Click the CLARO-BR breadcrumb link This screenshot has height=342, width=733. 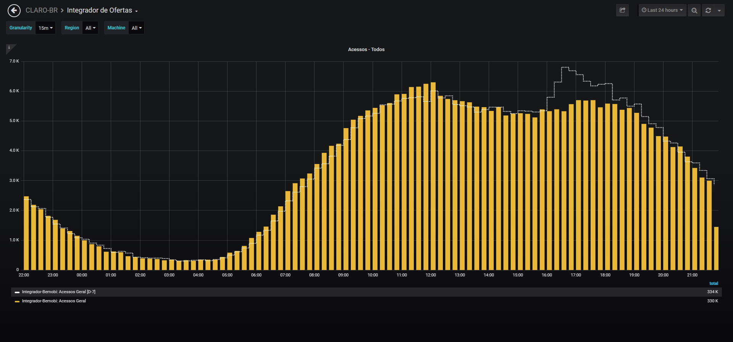(x=42, y=10)
